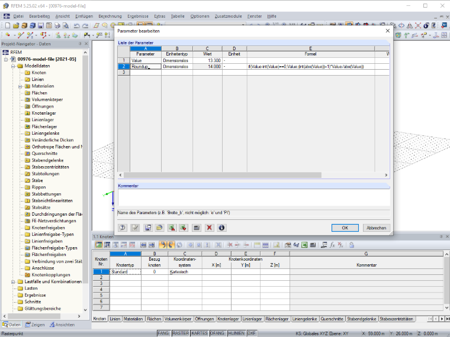
Task: Click the Excel import icon in dialog
Action: [x=184, y=228]
